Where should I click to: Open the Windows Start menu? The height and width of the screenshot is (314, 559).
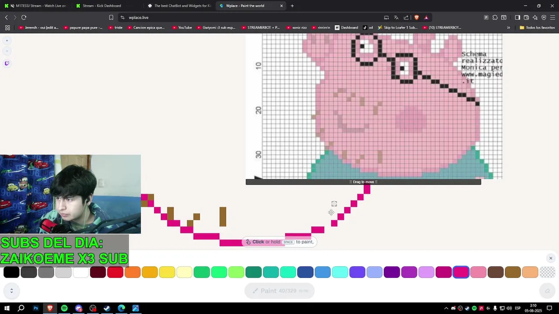[x=7, y=308]
